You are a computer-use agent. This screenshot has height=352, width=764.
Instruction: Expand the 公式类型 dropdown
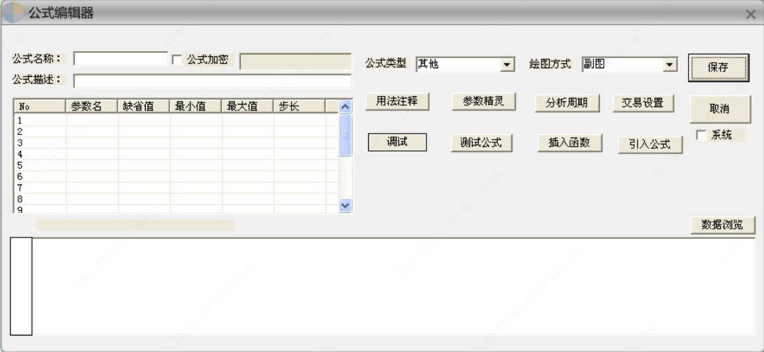(x=507, y=64)
